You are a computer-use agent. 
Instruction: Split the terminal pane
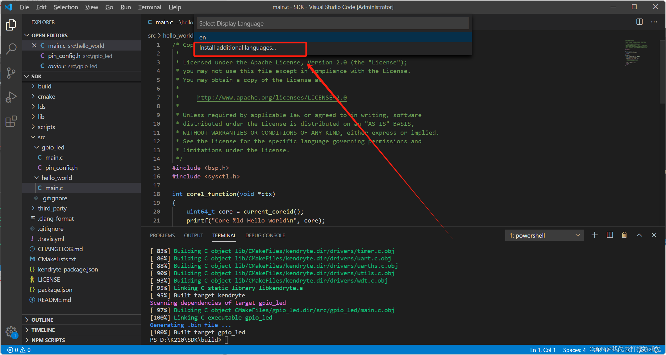(x=610, y=235)
